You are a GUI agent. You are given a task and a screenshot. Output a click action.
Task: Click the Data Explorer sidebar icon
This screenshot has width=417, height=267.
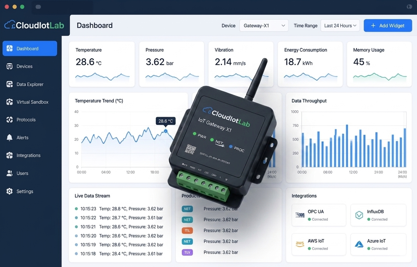10,84
